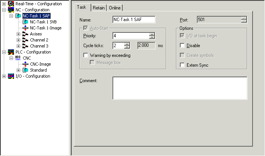Screen dimensions: 265x156
Task: Check the Disable option
Action: click(x=182, y=46)
